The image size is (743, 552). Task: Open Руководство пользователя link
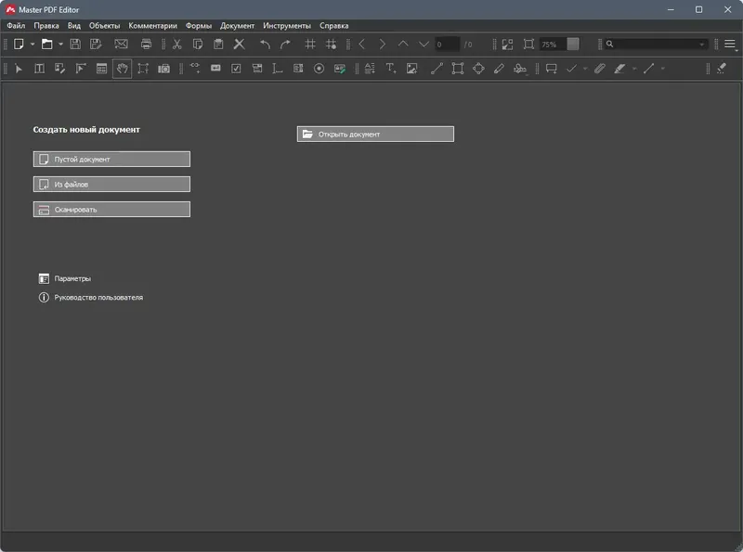click(98, 297)
